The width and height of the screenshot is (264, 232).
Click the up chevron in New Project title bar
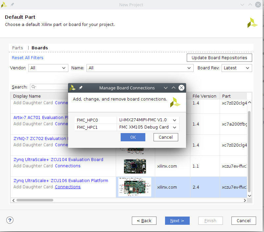(x=250, y=5)
